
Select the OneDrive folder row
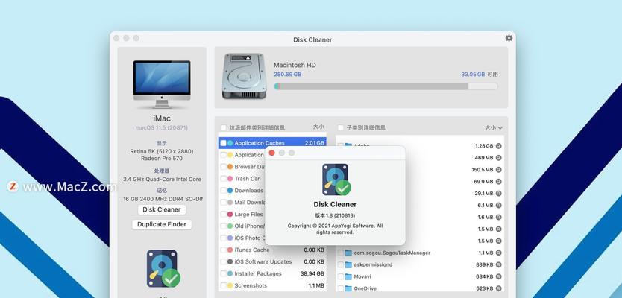pos(420,288)
